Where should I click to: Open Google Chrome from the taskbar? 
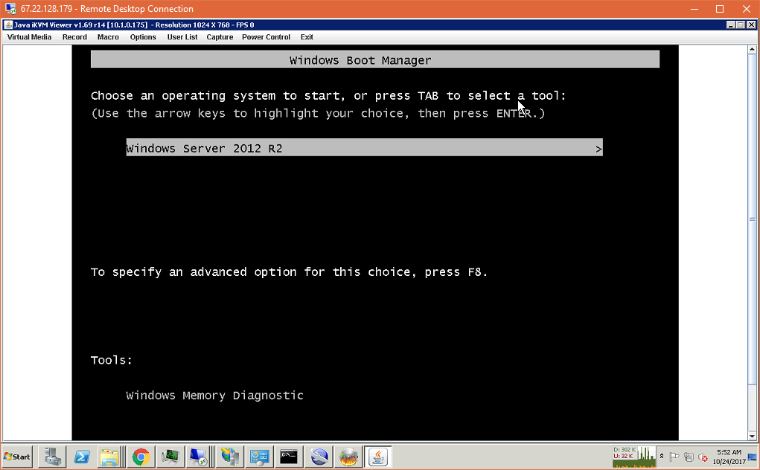141,457
